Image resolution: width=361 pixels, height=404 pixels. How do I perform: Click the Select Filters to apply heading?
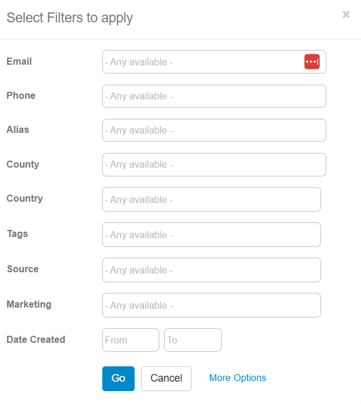point(69,18)
